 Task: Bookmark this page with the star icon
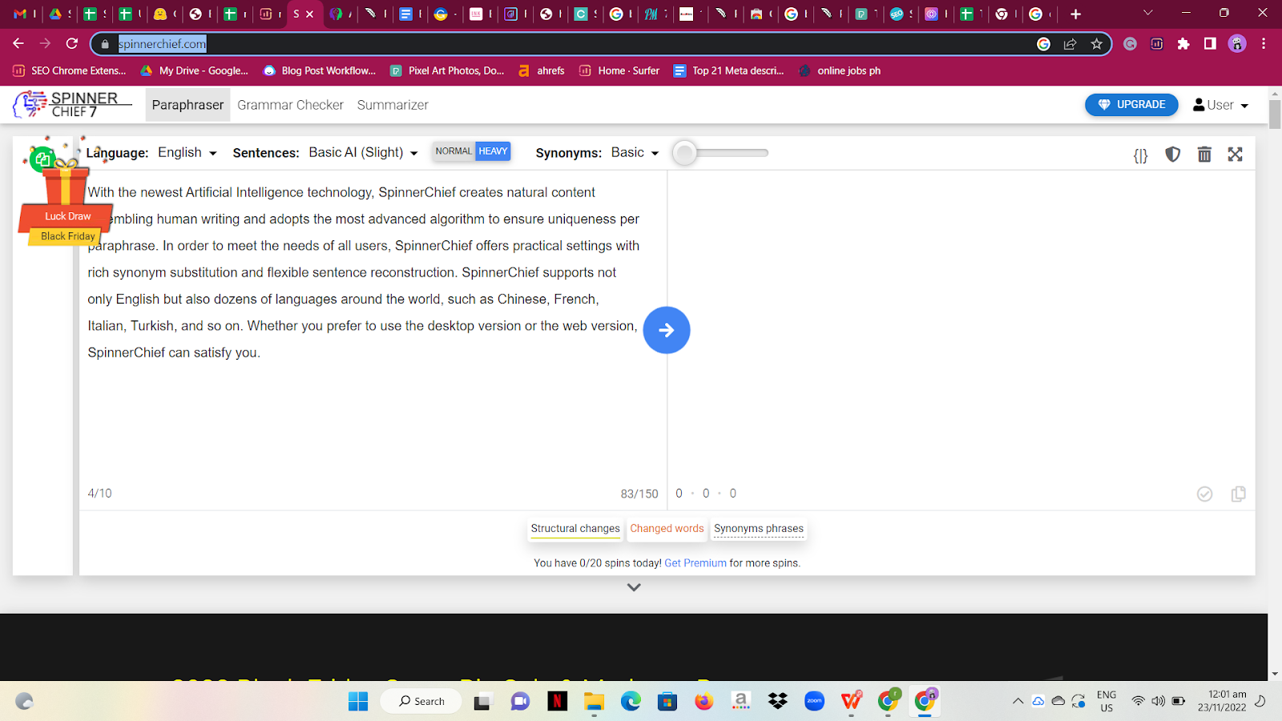click(x=1097, y=44)
